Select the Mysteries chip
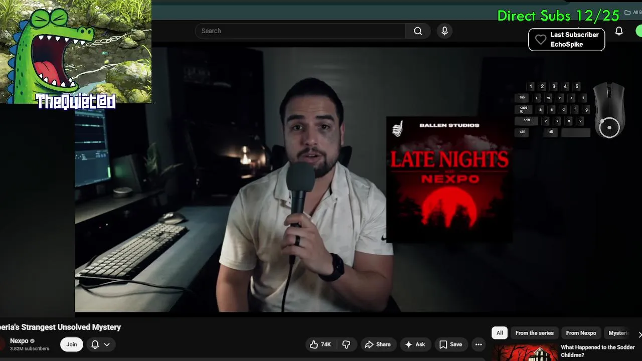The image size is (642, 361). coord(618,333)
